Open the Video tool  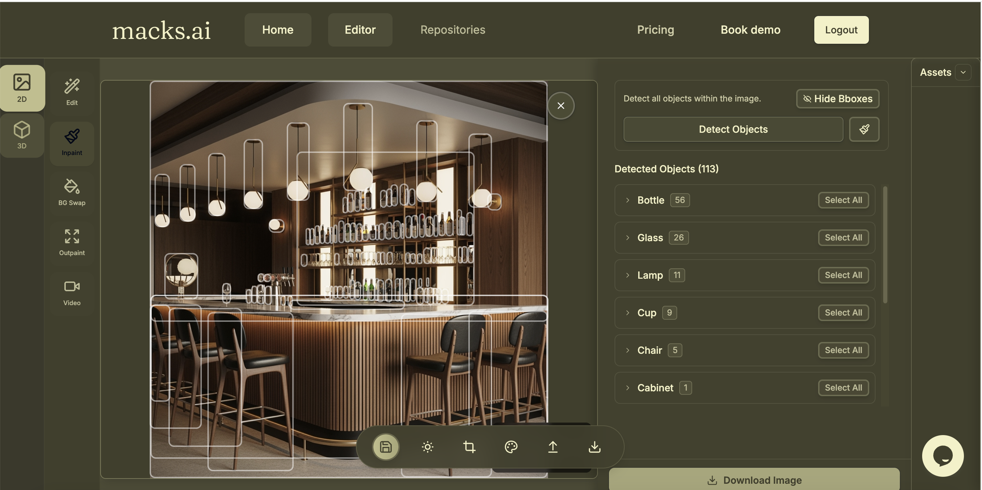coord(72,292)
